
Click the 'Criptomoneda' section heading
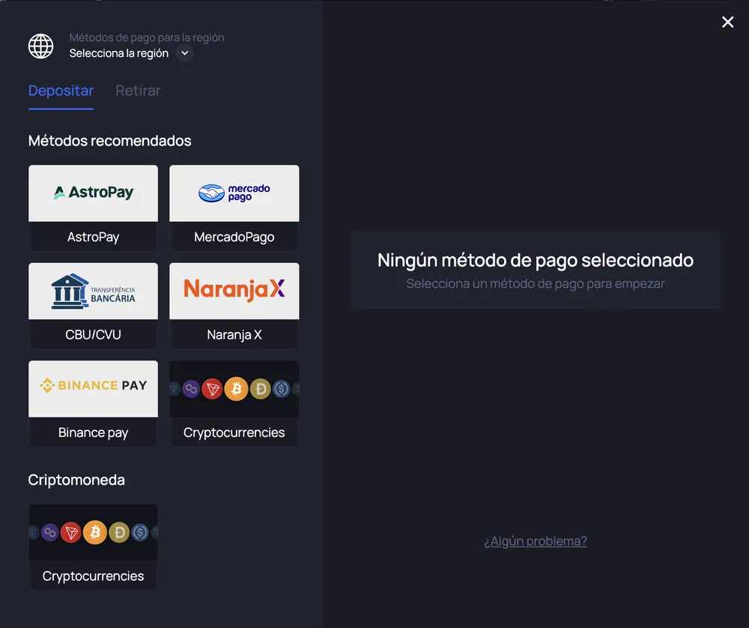(76, 480)
